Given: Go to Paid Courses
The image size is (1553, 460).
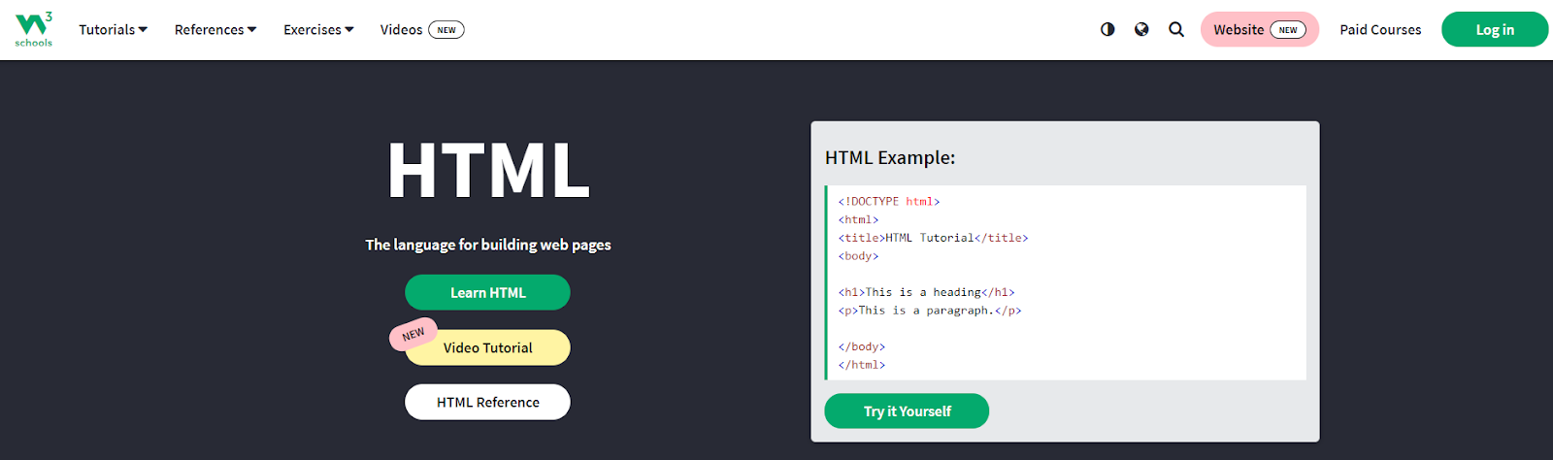Looking at the screenshot, I should pyautogui.click(x=1380, y=30).
